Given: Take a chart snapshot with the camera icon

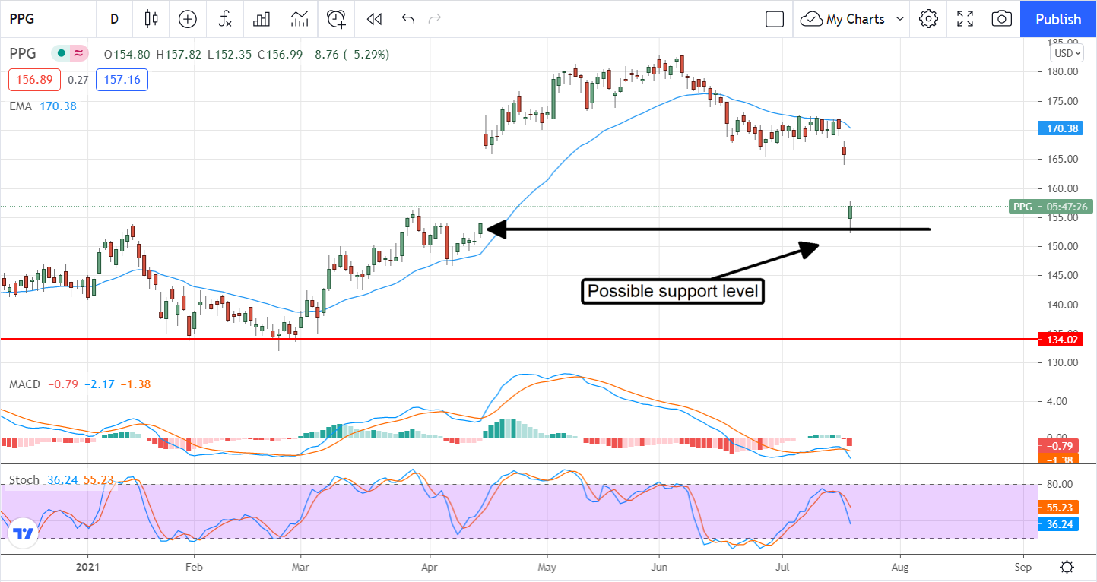Looking at the screenshot, I should click(1002, 19).
